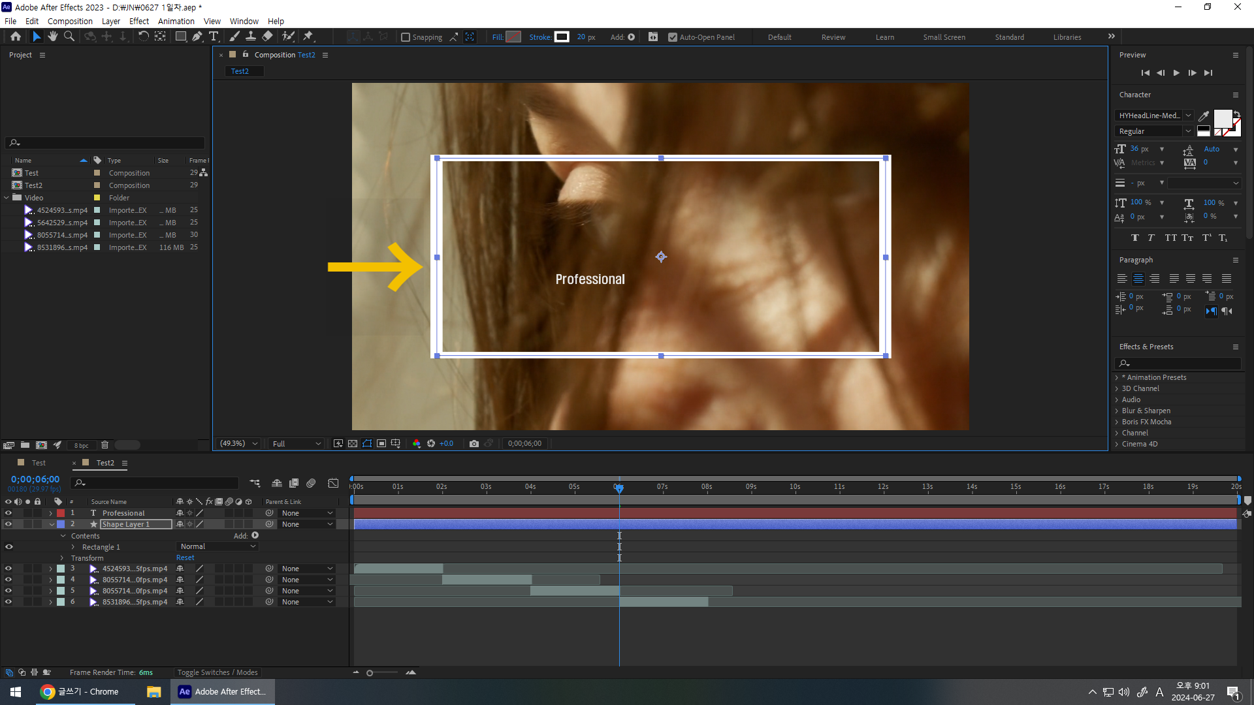
Task: Hide the Professional text layer
Action: point(8,513)
